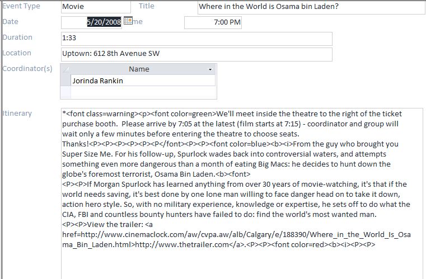426x279 pixels.
Task: Click the Itinerary label
Action: tap(17, 114)
